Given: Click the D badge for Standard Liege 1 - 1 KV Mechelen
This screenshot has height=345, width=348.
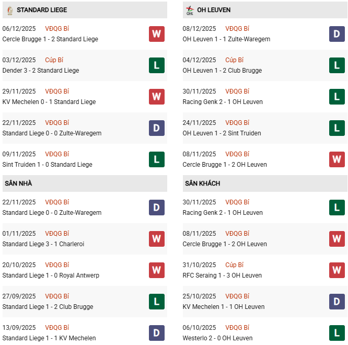Looking at the screenshot, I should (x=156, y=333).
